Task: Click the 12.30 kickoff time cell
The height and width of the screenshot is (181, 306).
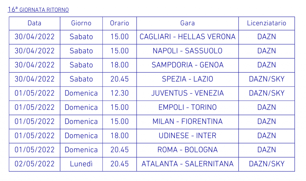Action: (x=120, y=93)
